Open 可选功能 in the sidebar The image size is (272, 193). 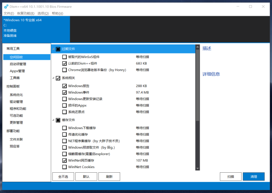[16, 115]
